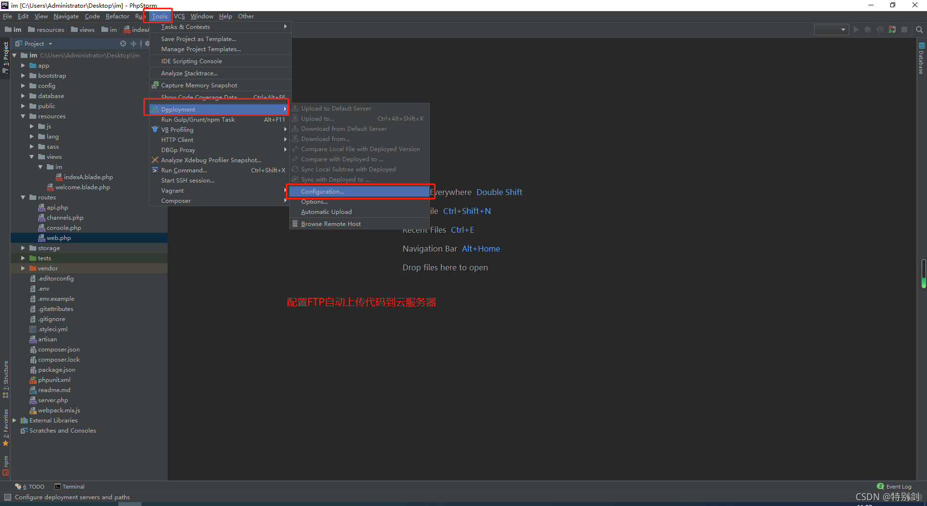Click the Run arrow icon in toolbar

point(856,29)
